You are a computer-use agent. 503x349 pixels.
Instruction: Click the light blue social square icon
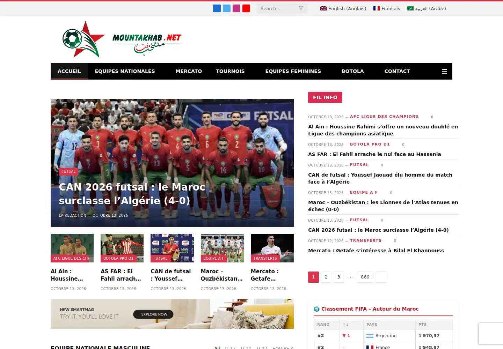(227, 8)
